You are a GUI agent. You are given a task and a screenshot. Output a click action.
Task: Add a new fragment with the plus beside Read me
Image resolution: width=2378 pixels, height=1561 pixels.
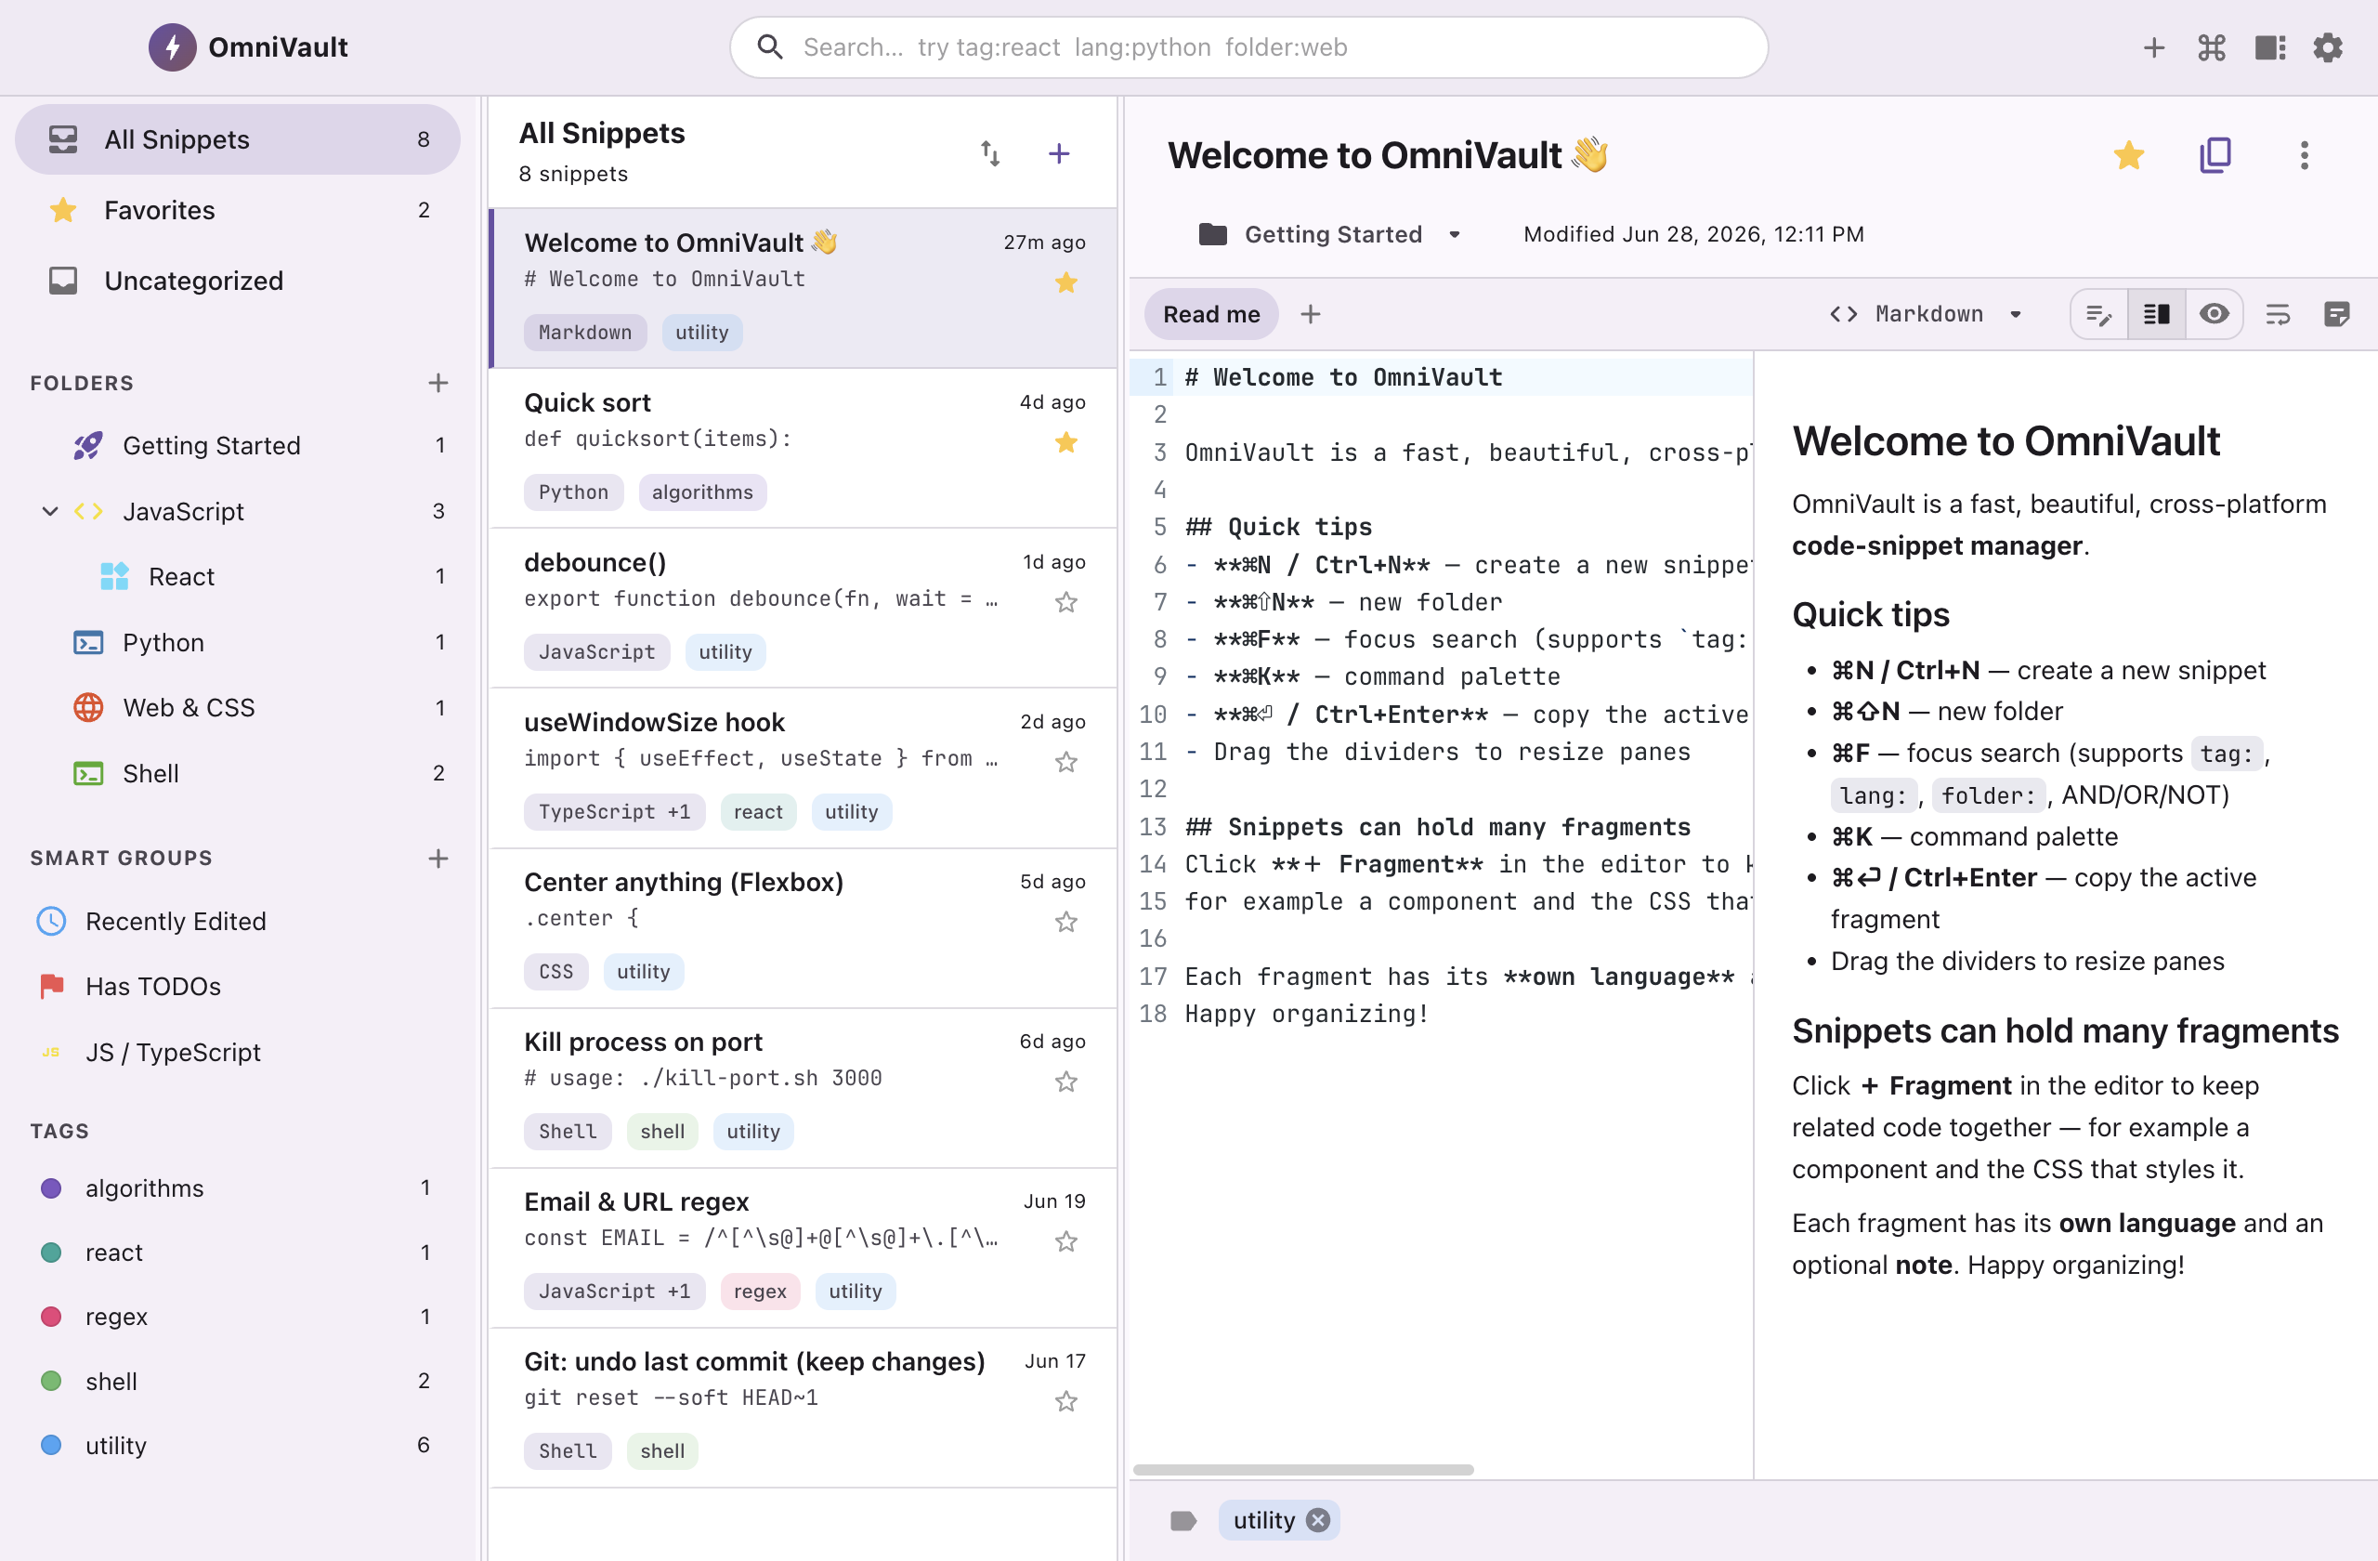click(1310, 314)
